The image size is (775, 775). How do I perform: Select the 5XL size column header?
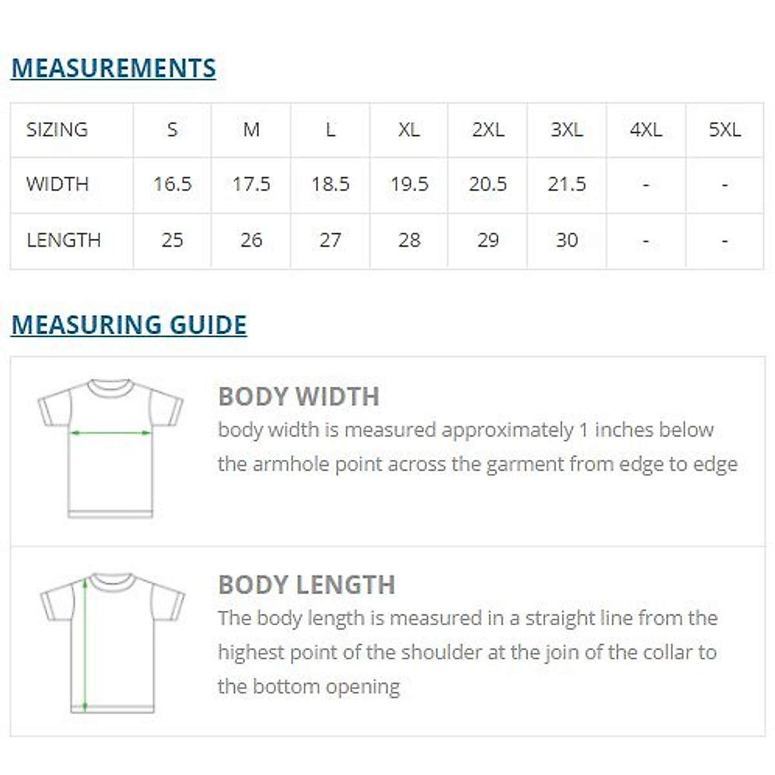click(x=725, y=130)
